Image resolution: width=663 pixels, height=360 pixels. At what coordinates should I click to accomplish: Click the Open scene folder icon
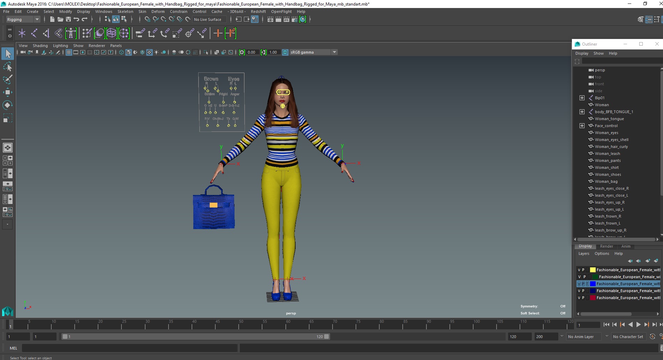60,19
